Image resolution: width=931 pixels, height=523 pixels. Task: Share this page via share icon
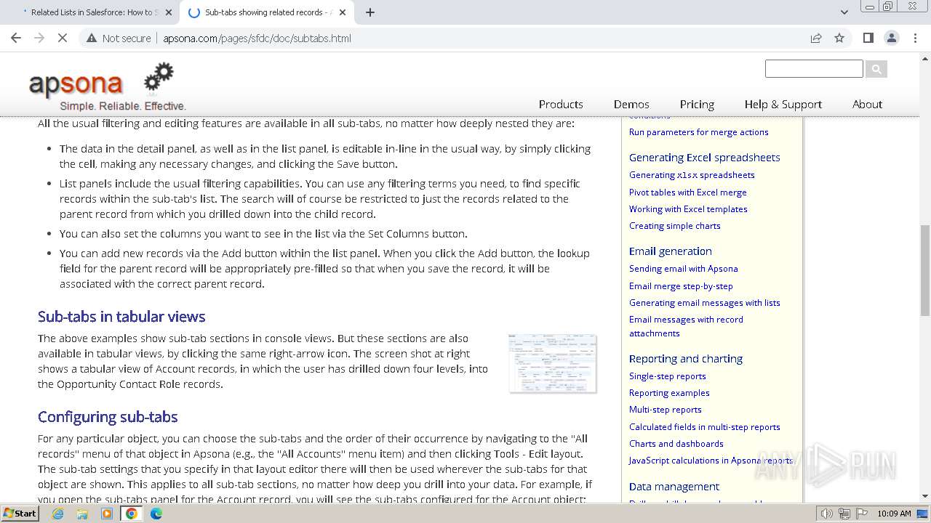[816, 38]
